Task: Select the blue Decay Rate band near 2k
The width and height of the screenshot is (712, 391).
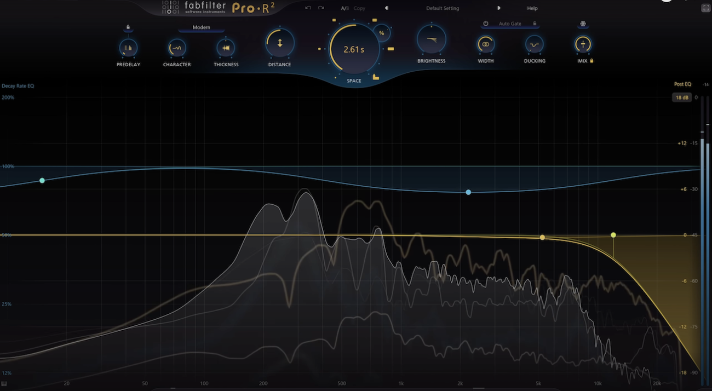Action: pyautogui.click(x=468, y=192)
